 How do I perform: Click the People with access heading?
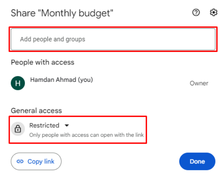tap(43, 62)
